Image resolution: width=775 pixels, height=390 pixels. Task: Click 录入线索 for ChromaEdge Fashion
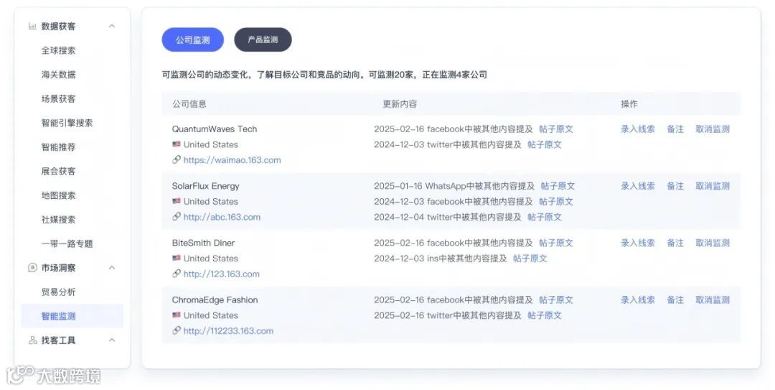[638, 300]
